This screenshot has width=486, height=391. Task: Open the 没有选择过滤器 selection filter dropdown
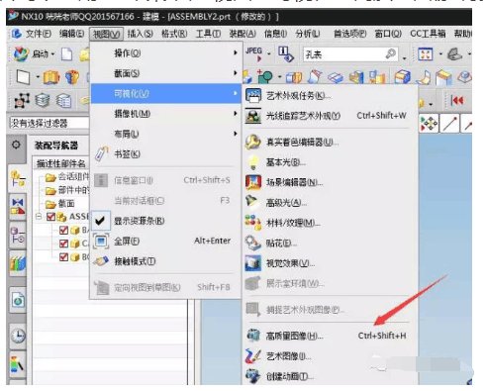click(x=49, y=123)
